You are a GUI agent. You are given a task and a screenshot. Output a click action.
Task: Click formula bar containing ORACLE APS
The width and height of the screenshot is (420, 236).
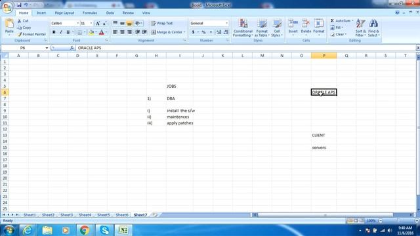pyautogui.click(x=246, y=48)
